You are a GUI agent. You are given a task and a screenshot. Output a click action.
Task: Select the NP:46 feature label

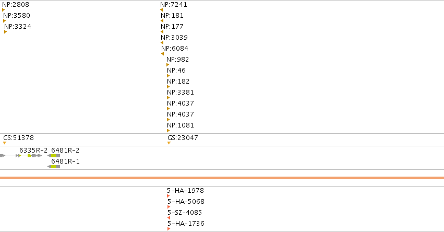176,71
